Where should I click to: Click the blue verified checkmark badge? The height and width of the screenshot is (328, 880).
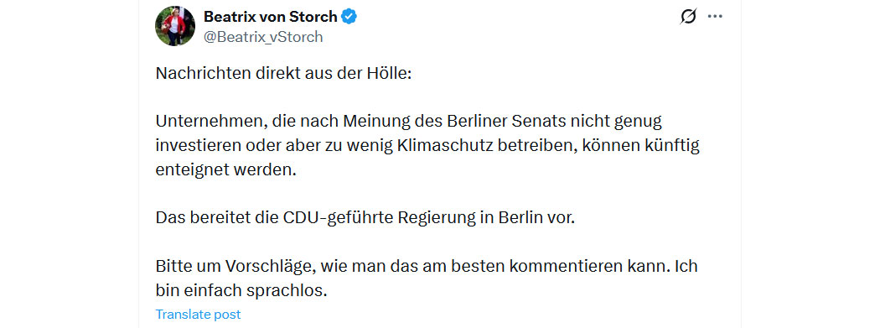(349, 17)
